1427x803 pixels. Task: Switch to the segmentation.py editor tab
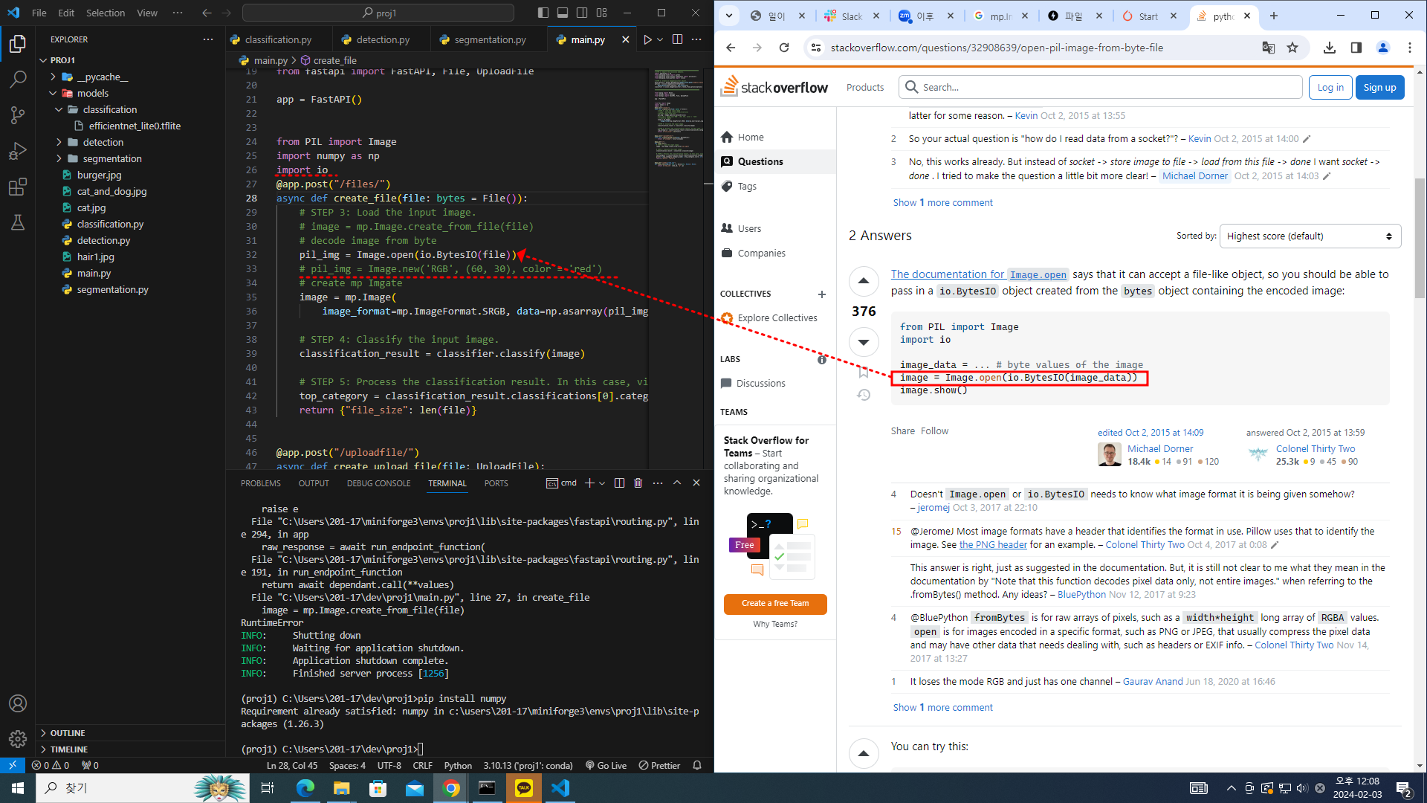[489, 39]
